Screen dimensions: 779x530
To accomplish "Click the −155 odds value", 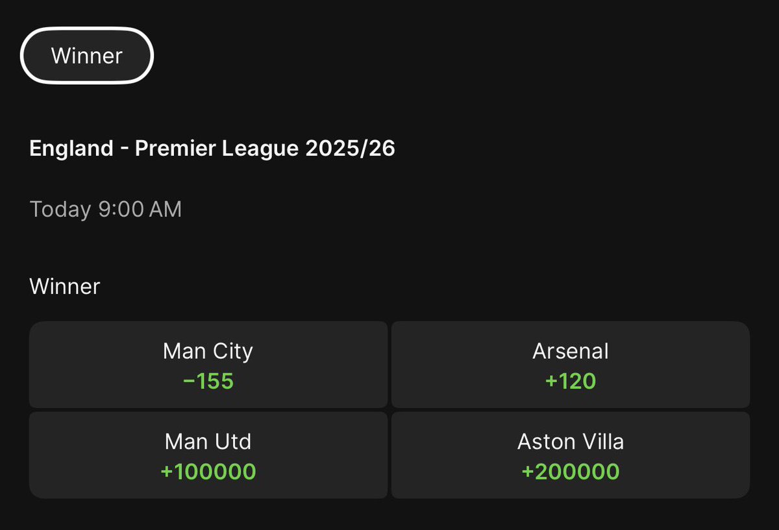I will click(x=208, y=381).
